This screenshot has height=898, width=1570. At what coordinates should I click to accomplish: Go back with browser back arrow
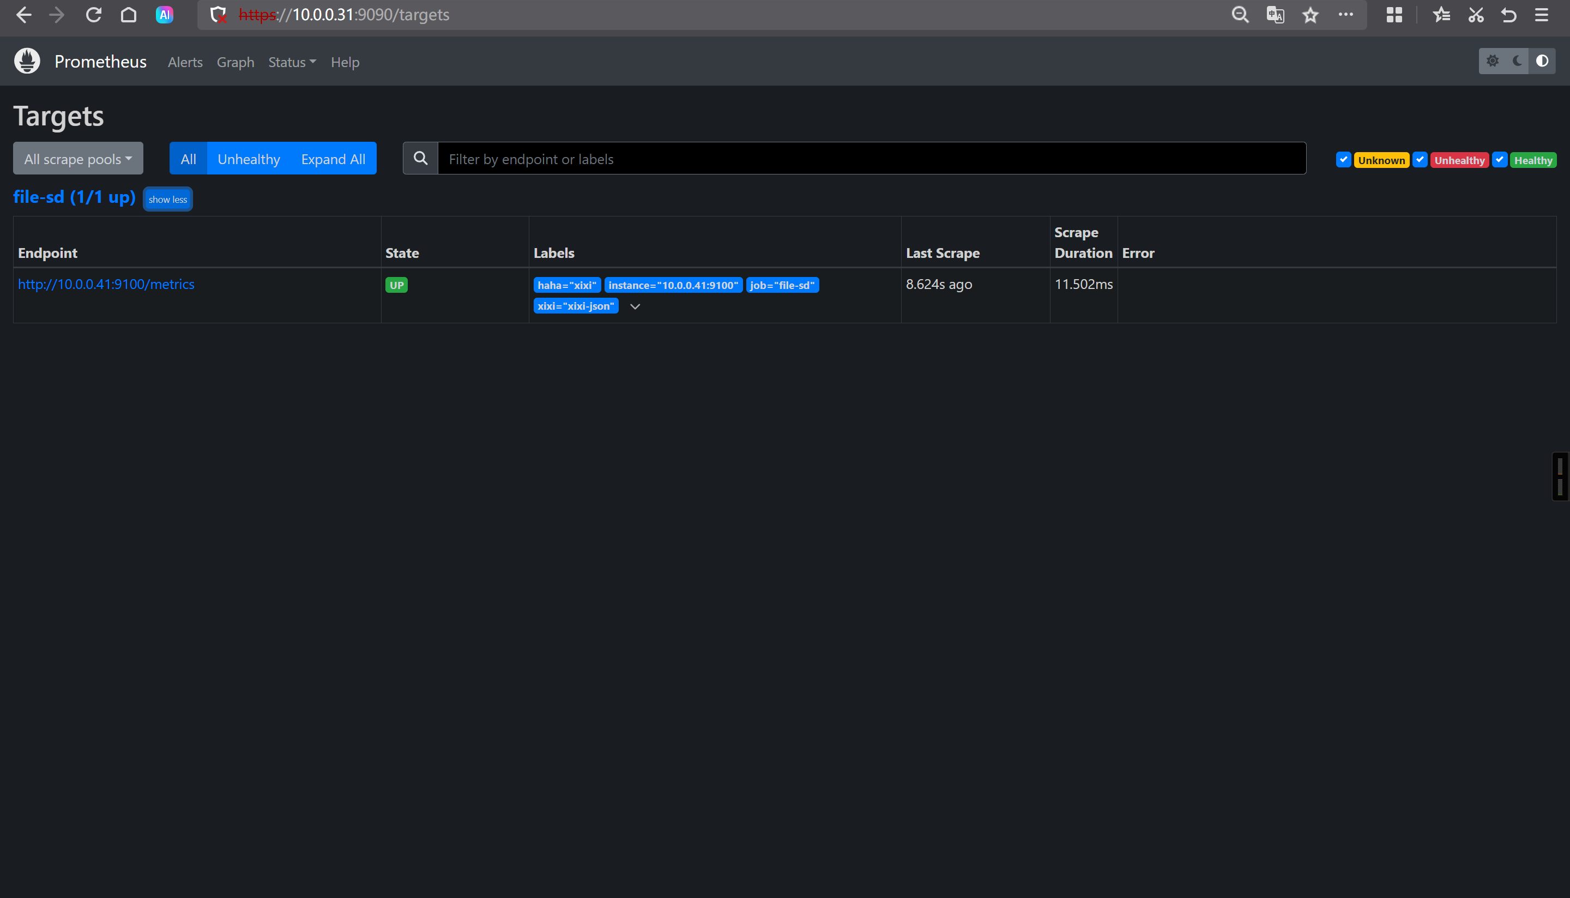pos(23,15)
